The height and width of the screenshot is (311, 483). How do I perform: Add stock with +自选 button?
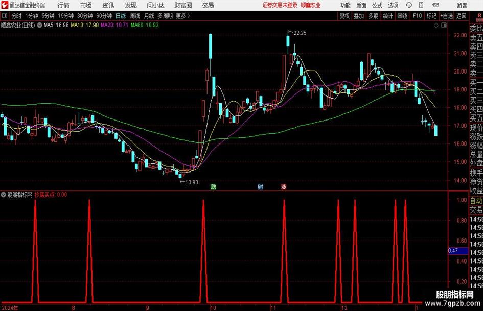(447, 16)
